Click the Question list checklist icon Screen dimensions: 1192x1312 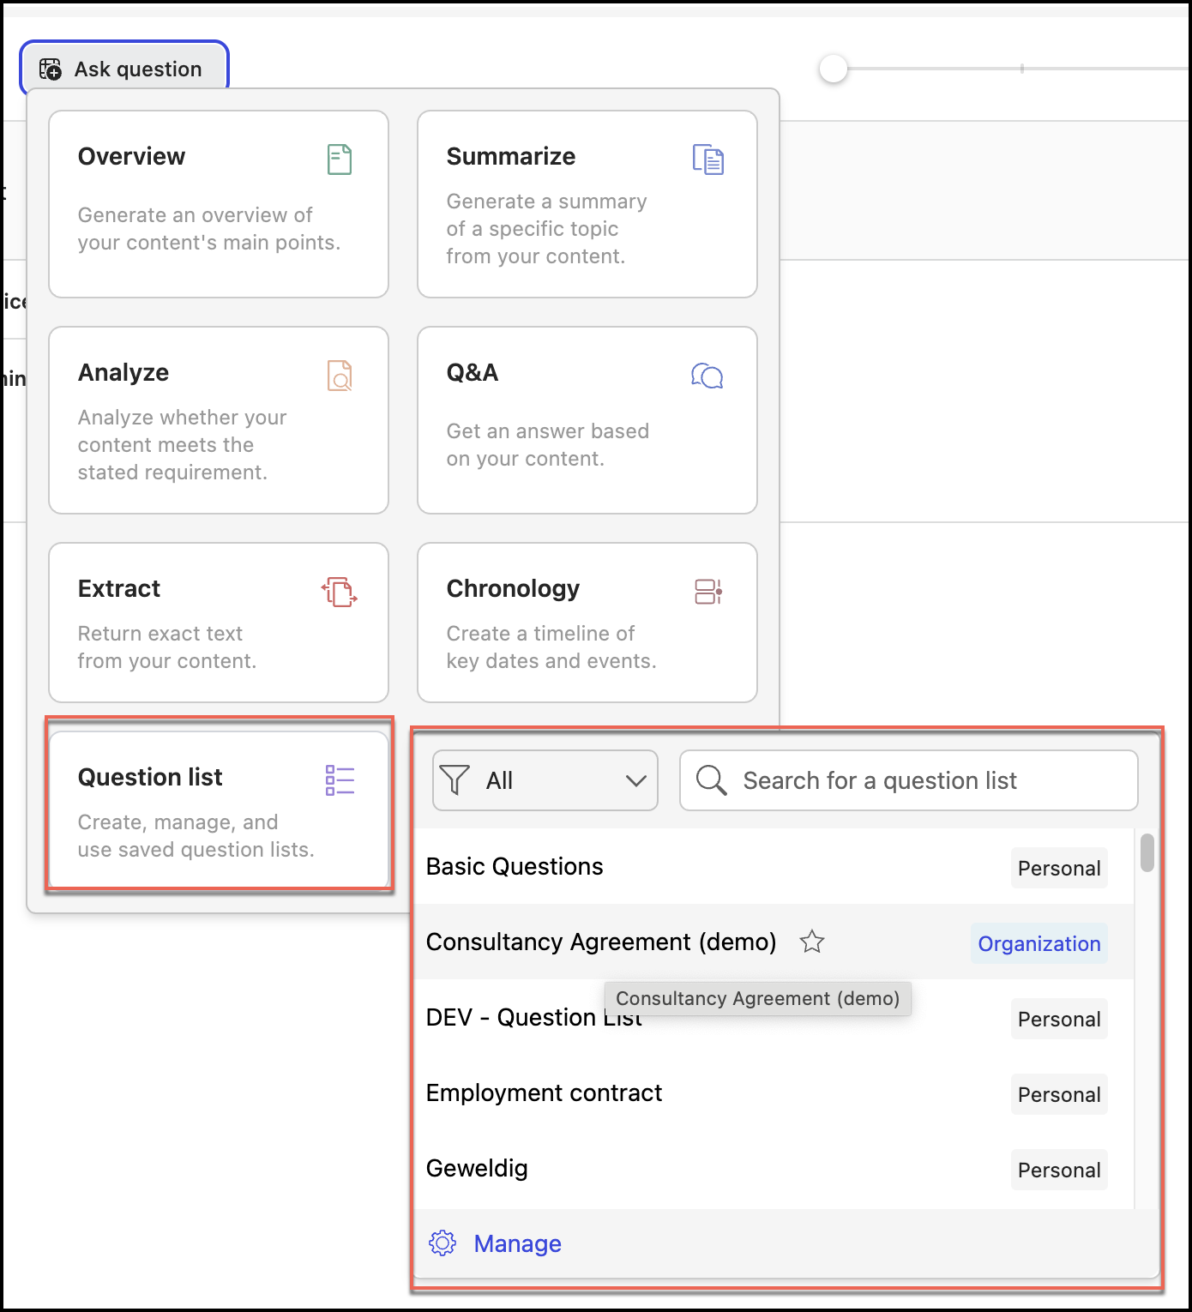(340, 780)
